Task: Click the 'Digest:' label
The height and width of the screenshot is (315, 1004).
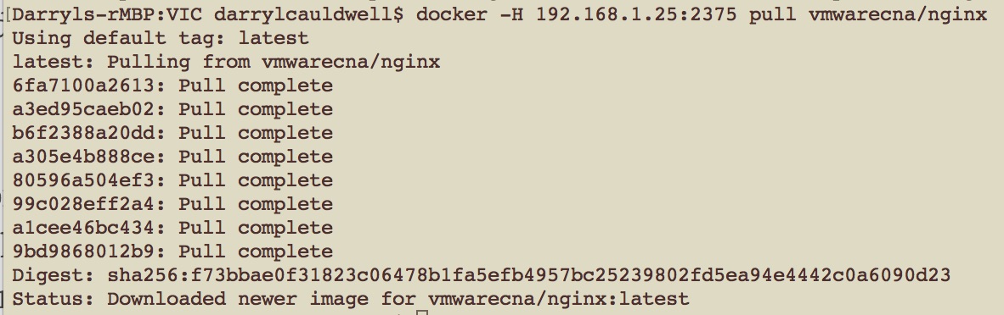Action: 54,275
